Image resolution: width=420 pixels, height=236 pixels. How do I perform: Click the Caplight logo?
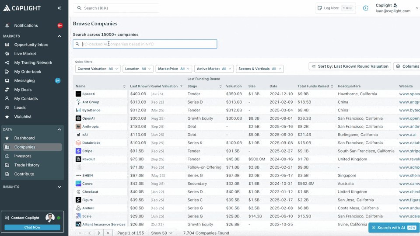[22, 8]
